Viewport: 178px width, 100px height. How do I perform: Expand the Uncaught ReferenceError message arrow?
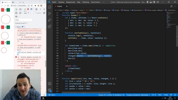coord(19,57)
